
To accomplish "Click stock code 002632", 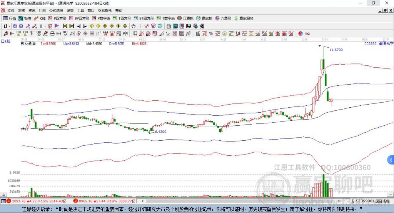I will pyautogui.click(x=371, y=44).
